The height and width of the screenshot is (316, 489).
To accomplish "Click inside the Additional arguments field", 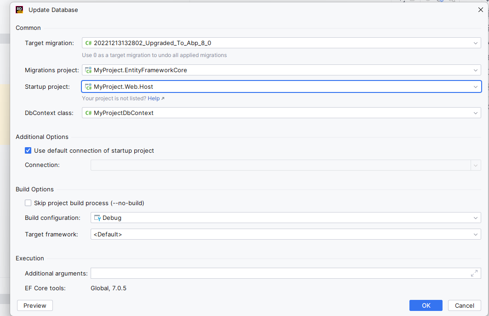I will [x=276, y=273].
